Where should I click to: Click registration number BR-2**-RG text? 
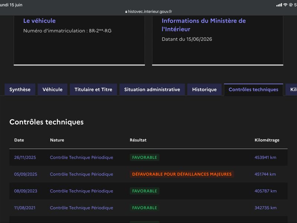click(100, 31)
